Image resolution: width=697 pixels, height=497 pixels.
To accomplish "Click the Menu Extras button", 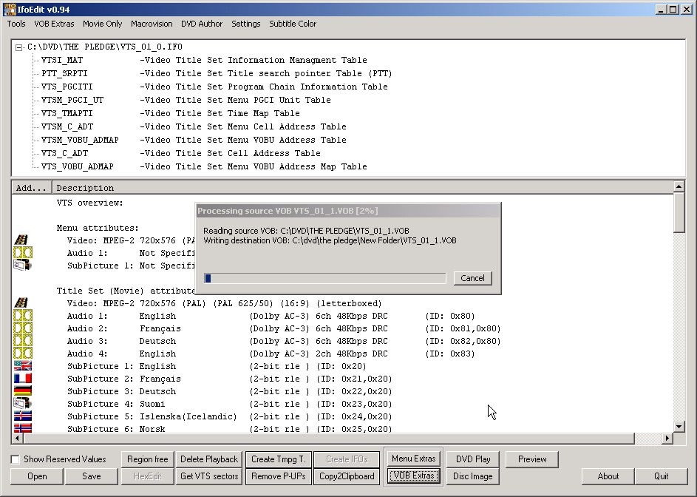I will click(x=413, y=459).
